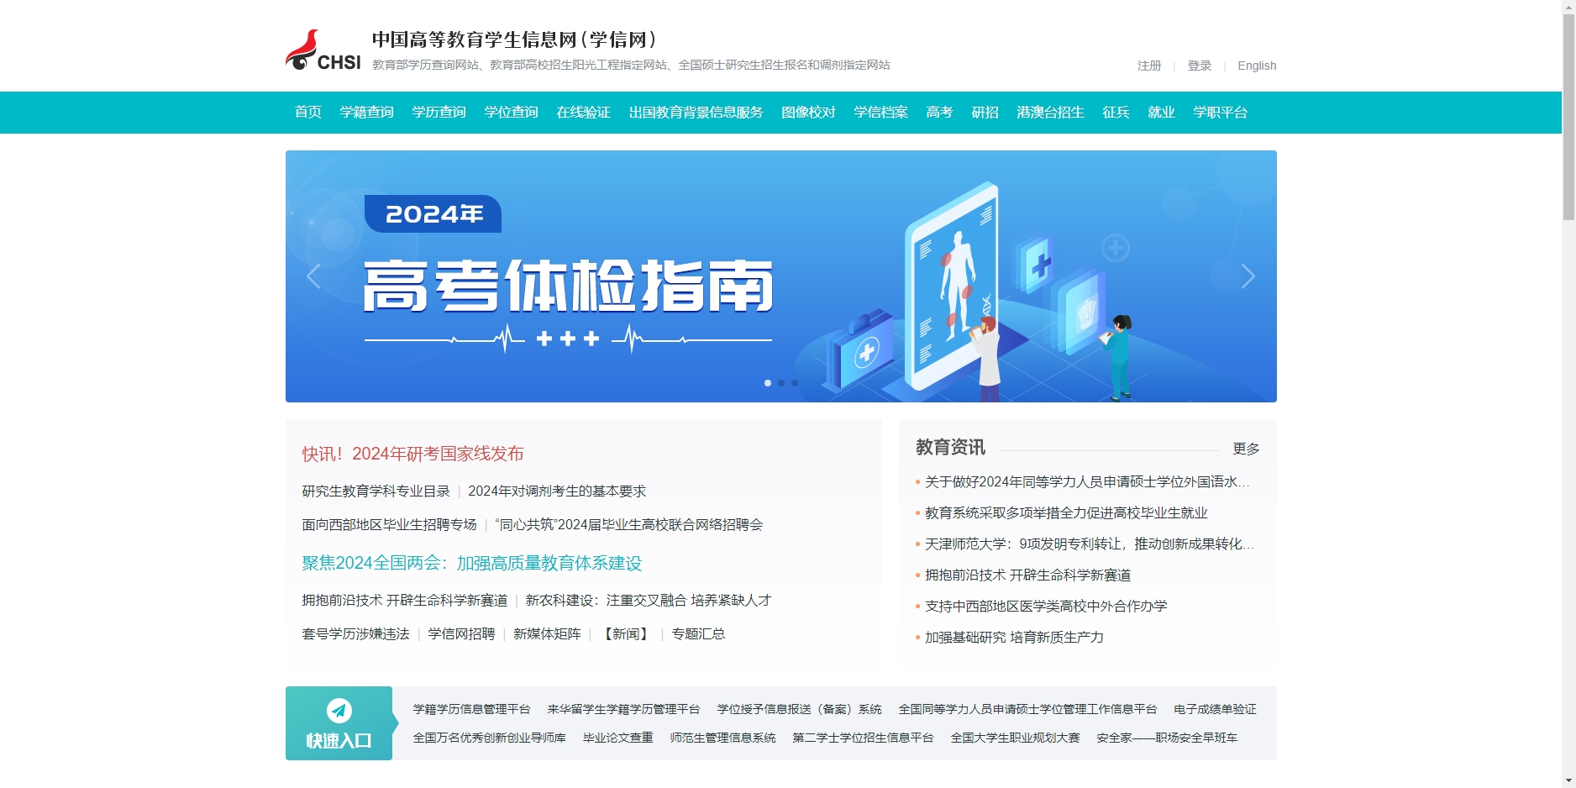Go to 在线验证 in the navigation bar

coord(583,112)
